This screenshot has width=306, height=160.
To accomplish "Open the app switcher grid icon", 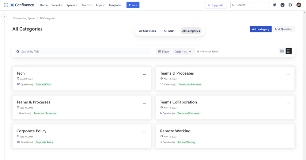I will point(6,5).
